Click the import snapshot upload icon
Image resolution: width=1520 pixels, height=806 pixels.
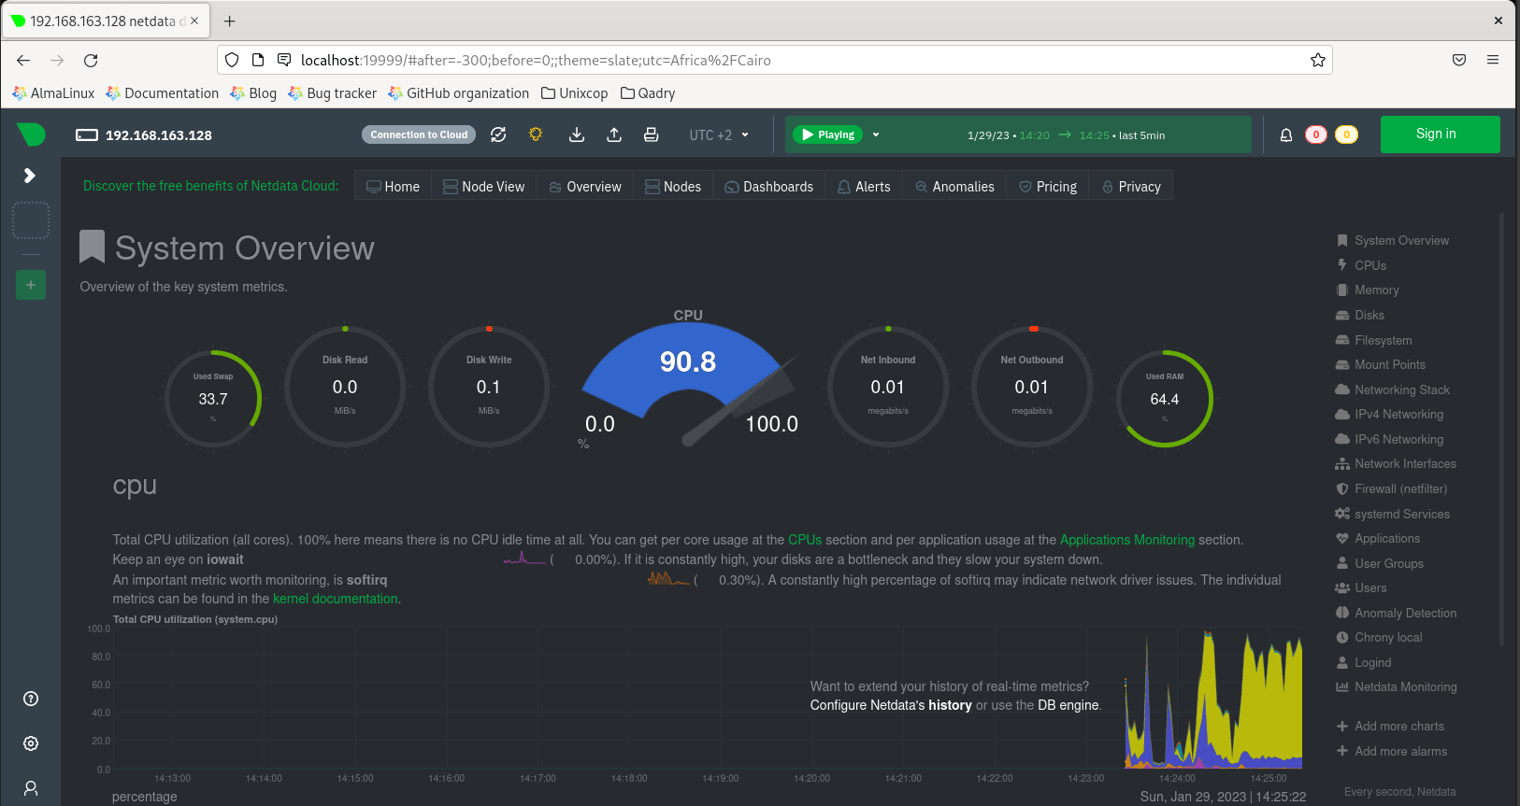(x=614, y=134)
